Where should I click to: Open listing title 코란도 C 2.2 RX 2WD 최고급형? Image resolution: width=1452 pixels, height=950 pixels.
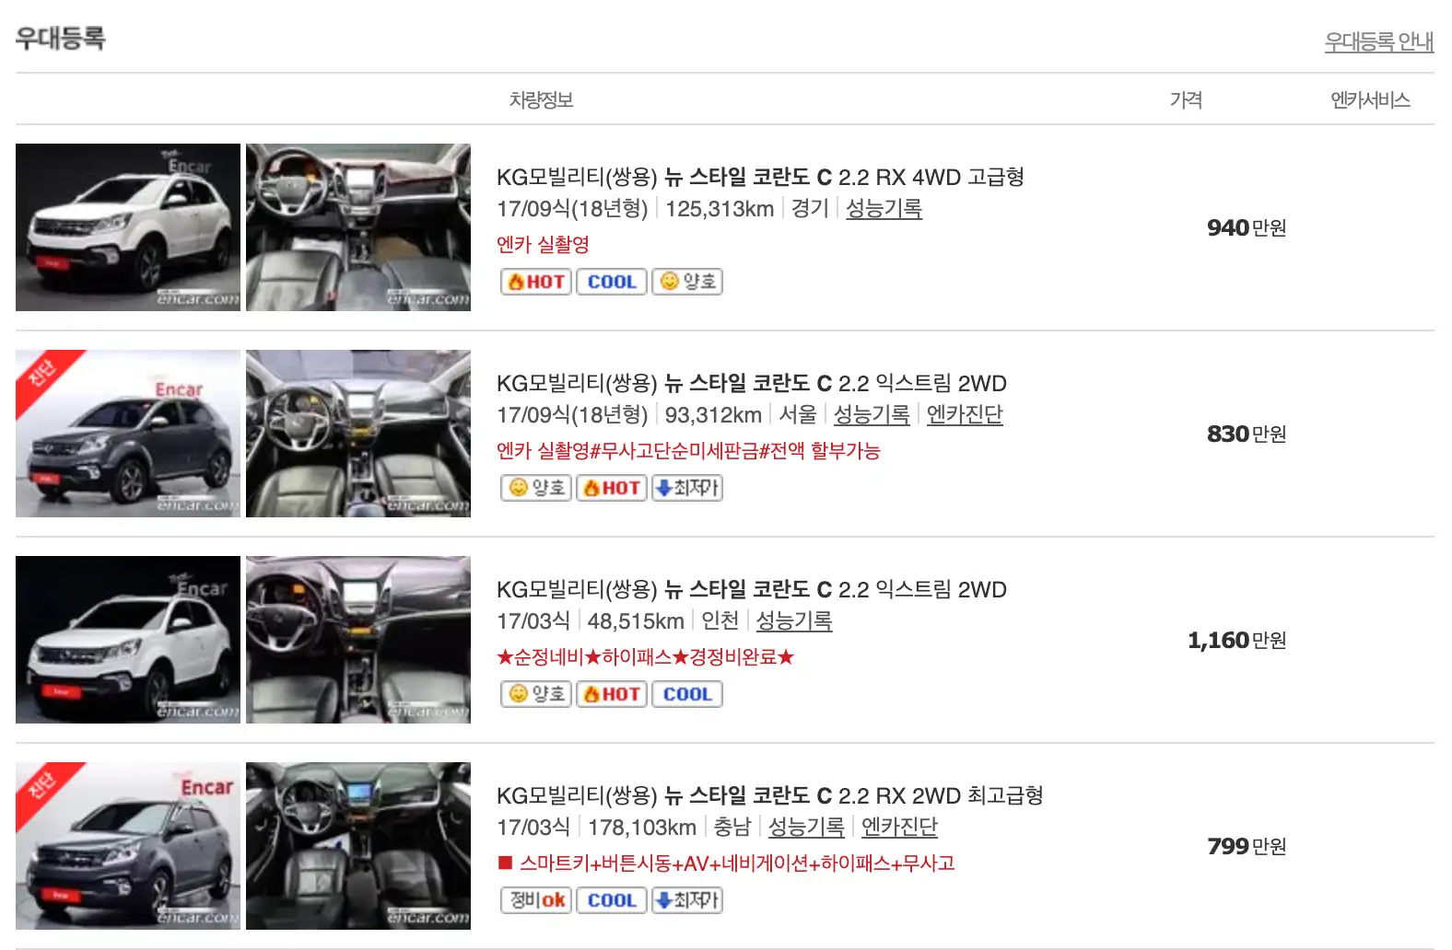(770, 795)
